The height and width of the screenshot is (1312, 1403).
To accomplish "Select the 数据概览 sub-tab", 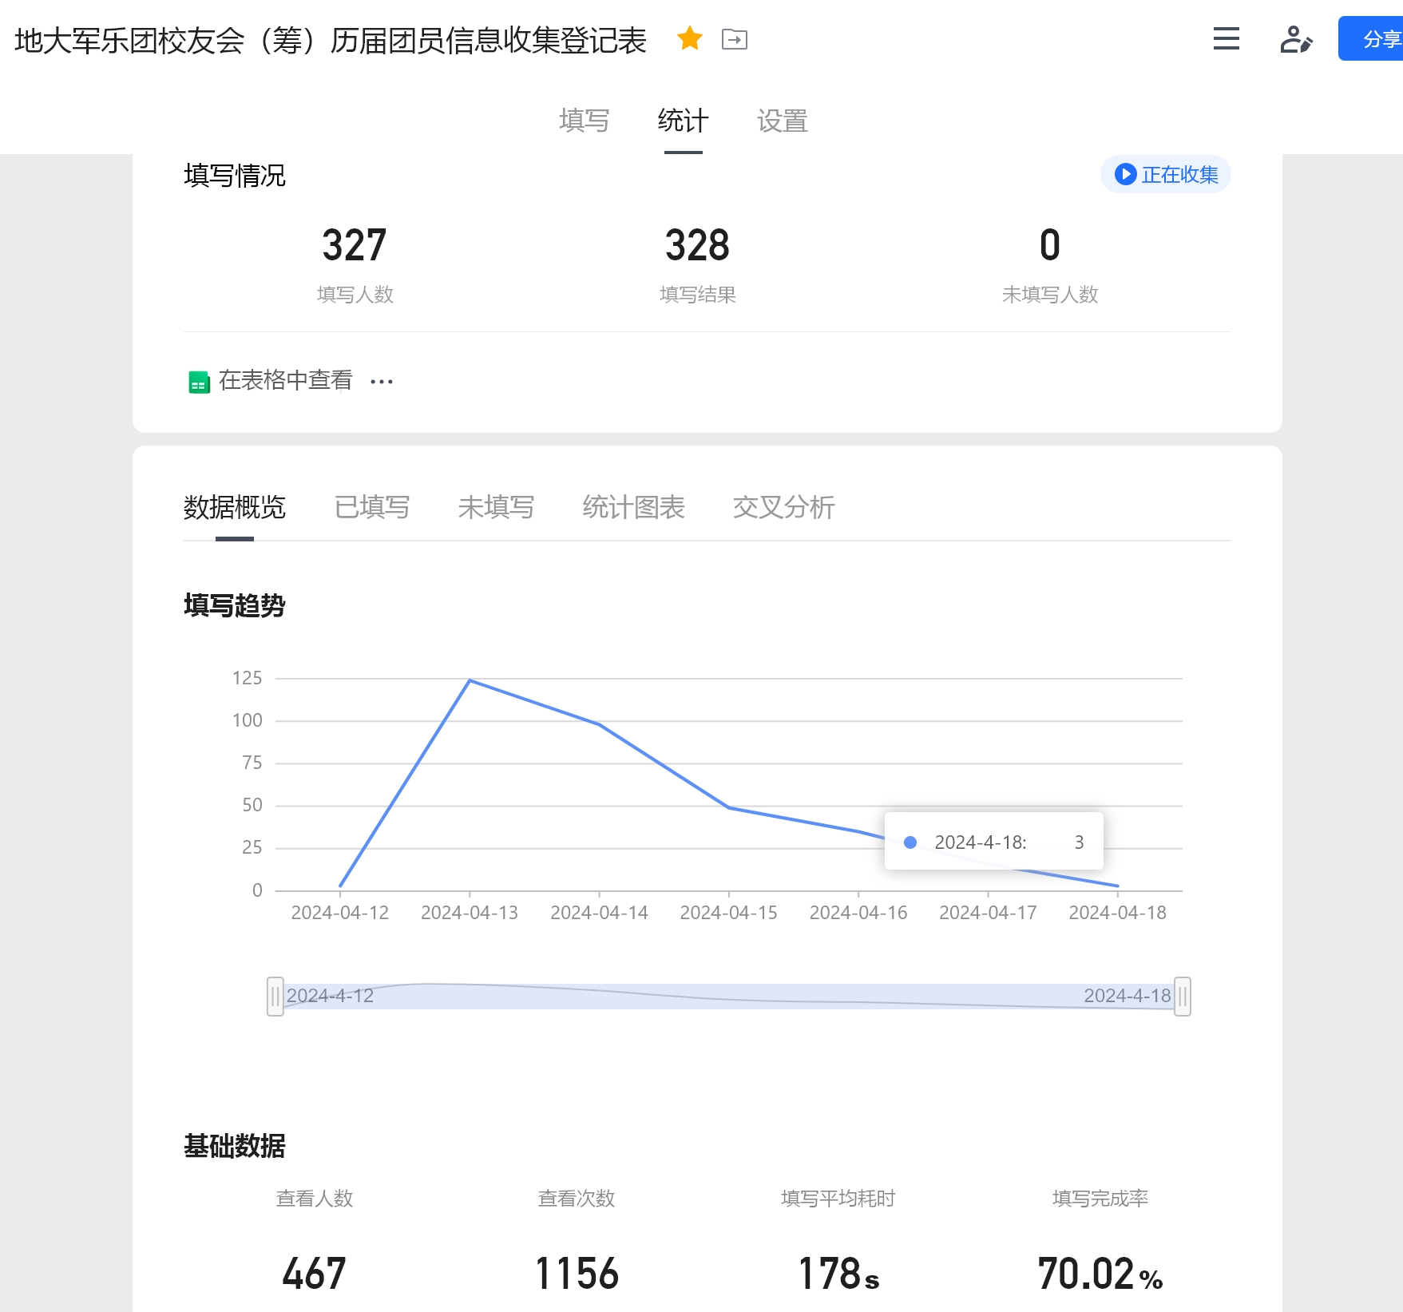I will (x=234, y=508).
